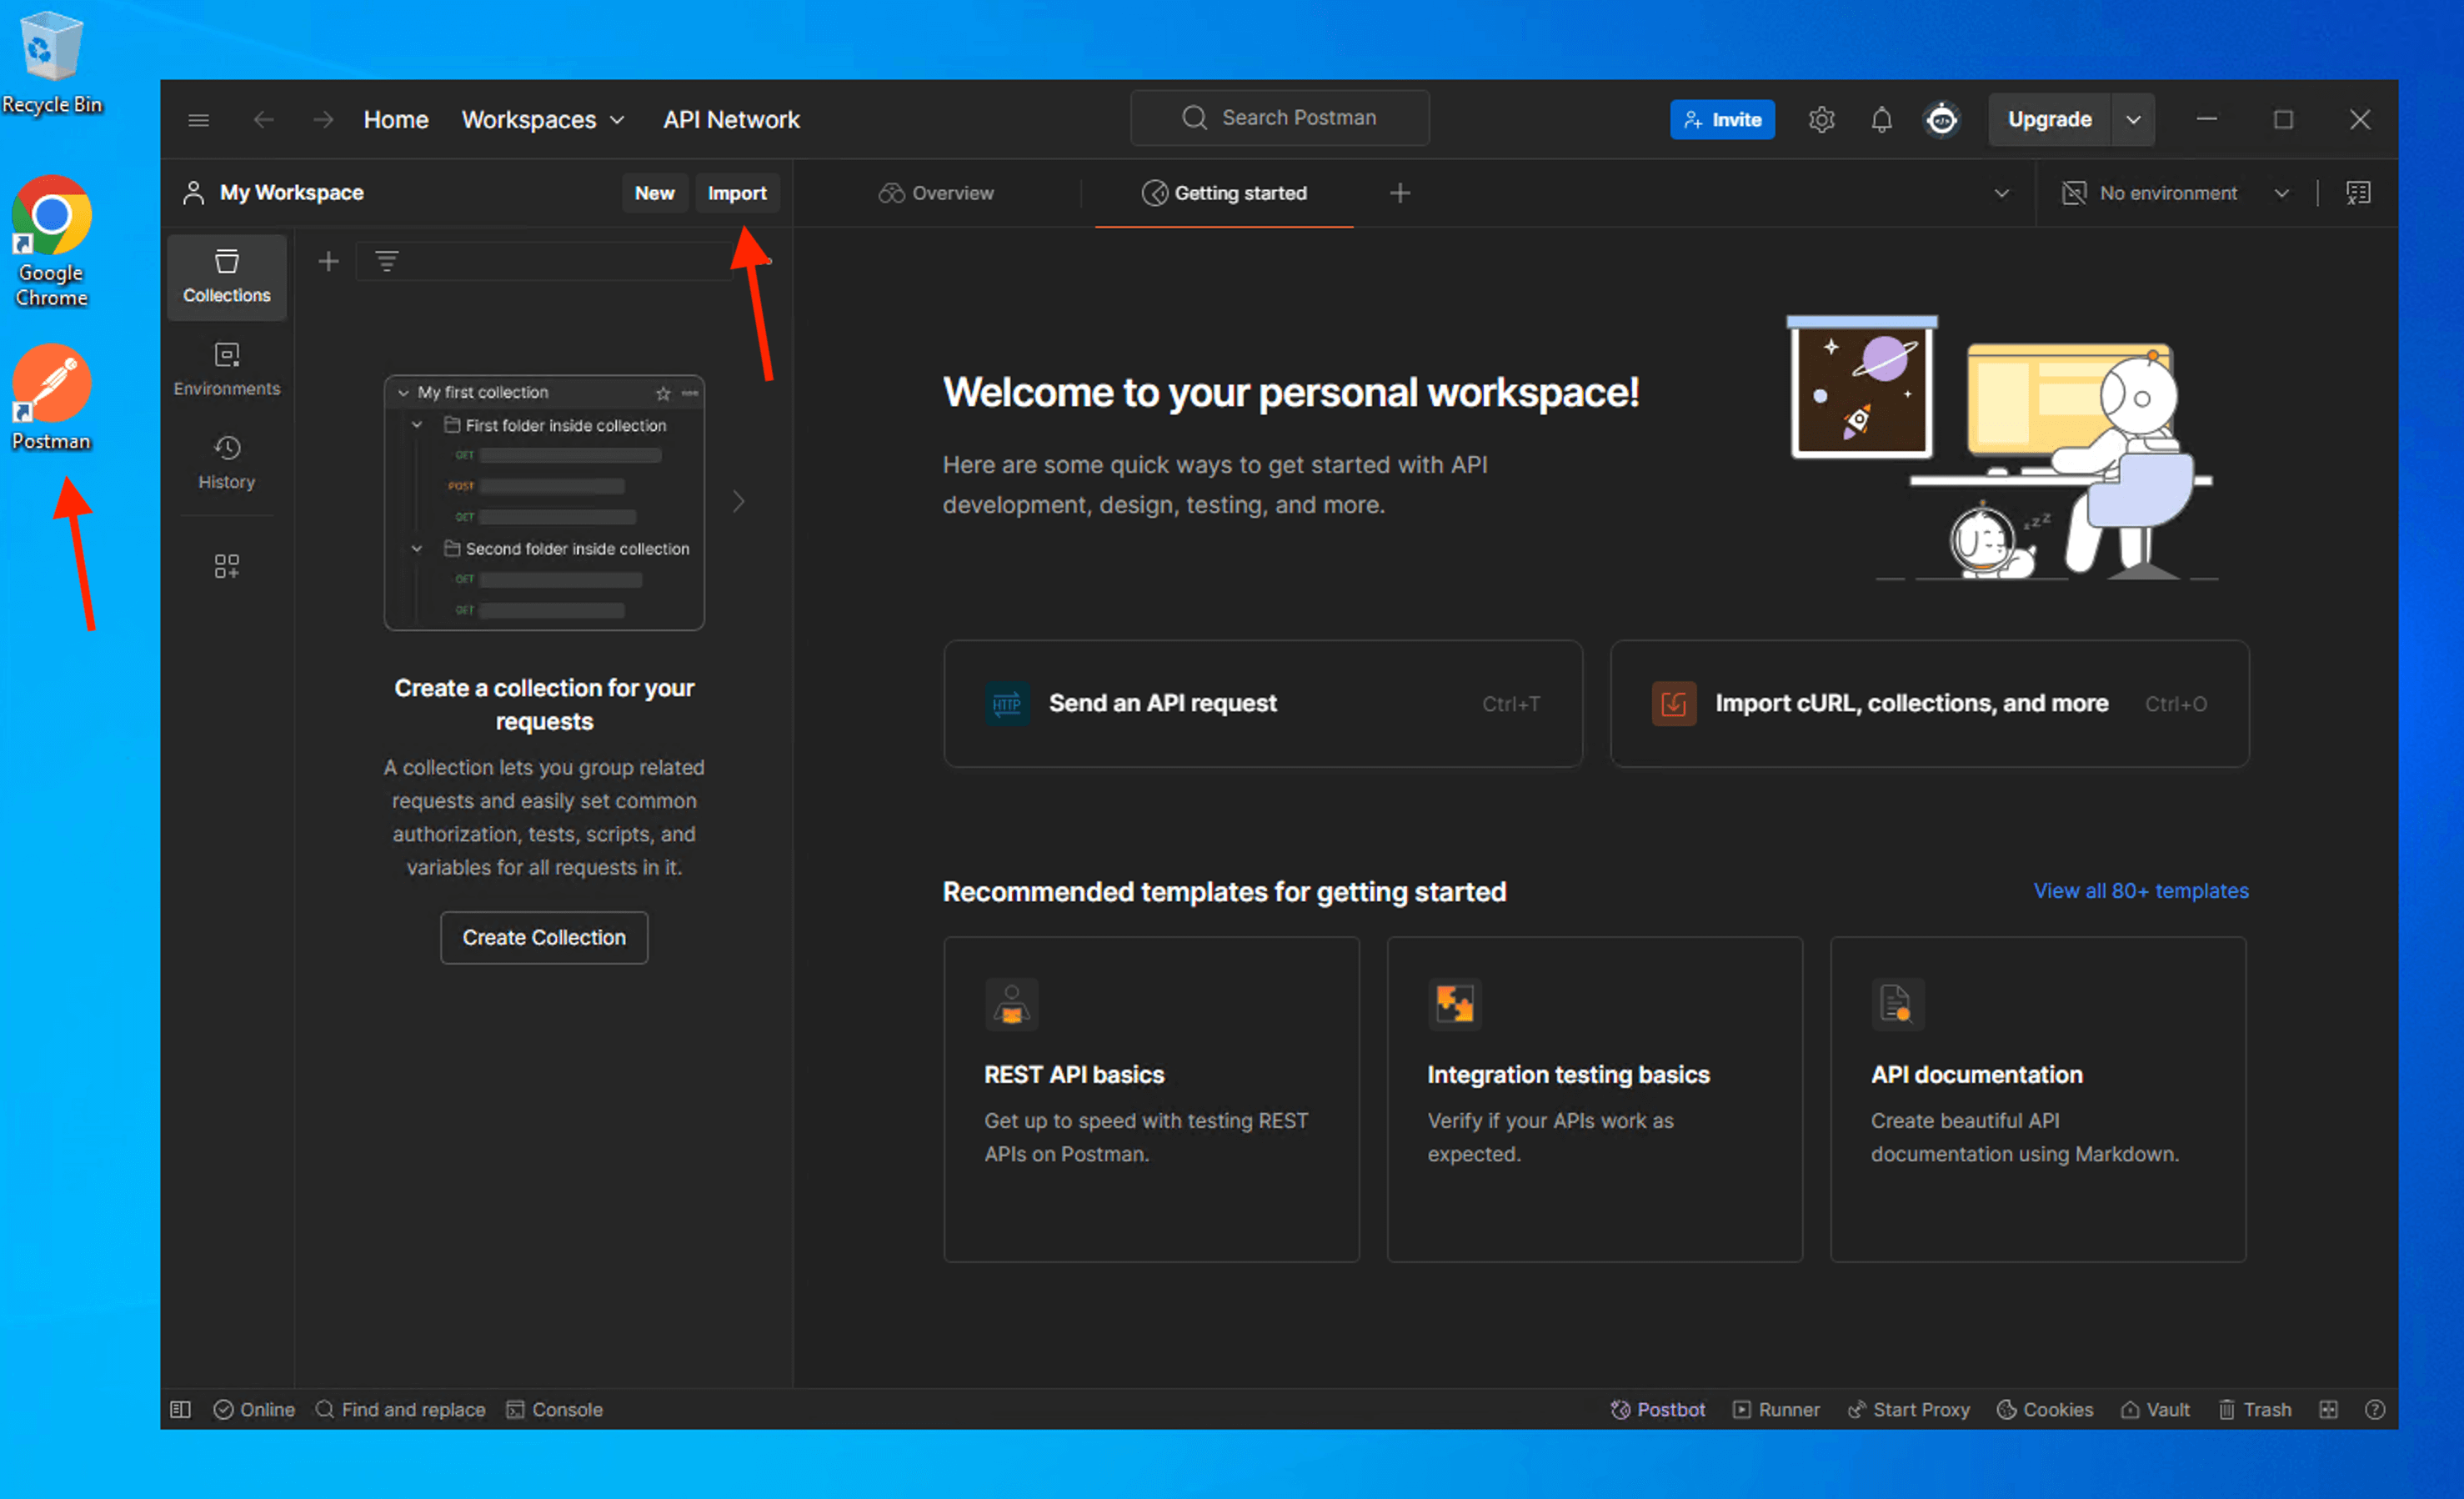Open the Collections sidebar panel

[226, 276]
